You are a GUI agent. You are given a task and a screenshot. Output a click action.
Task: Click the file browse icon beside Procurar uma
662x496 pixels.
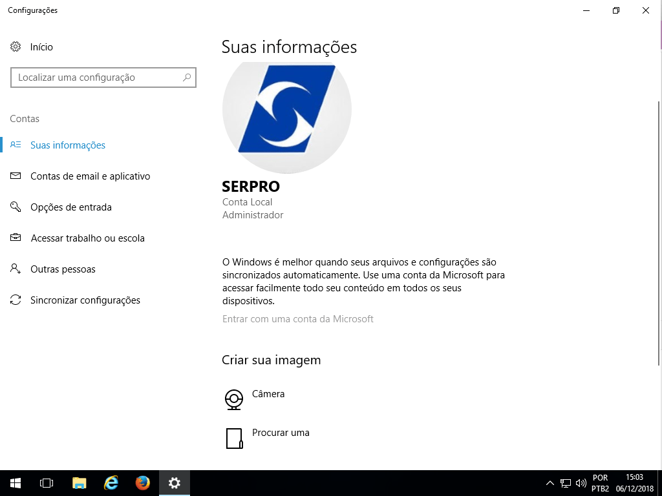[233, 439]
